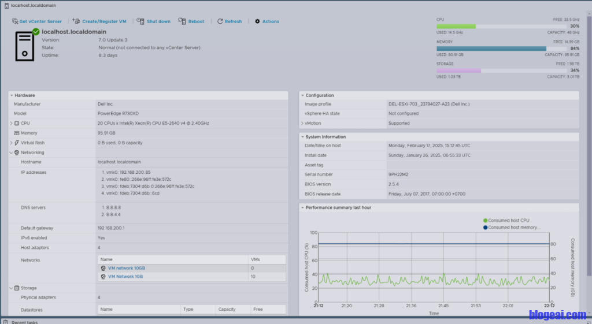Viewport: 592px width, 324px height.
Task: Open Create/Register VM wizard
Action: click(76, 21)
